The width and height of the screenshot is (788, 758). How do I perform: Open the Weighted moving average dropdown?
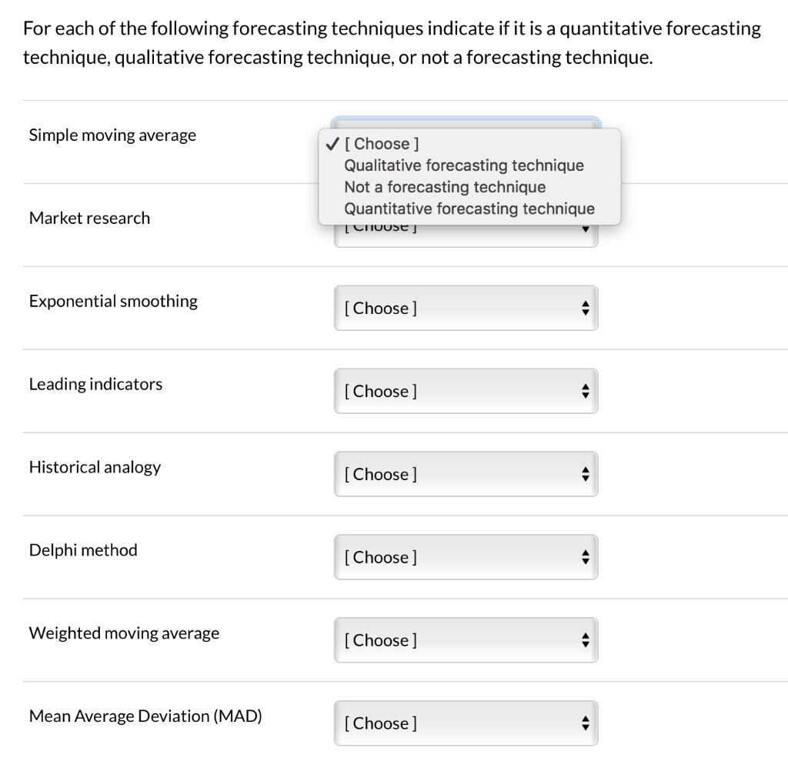click(466, 639)
